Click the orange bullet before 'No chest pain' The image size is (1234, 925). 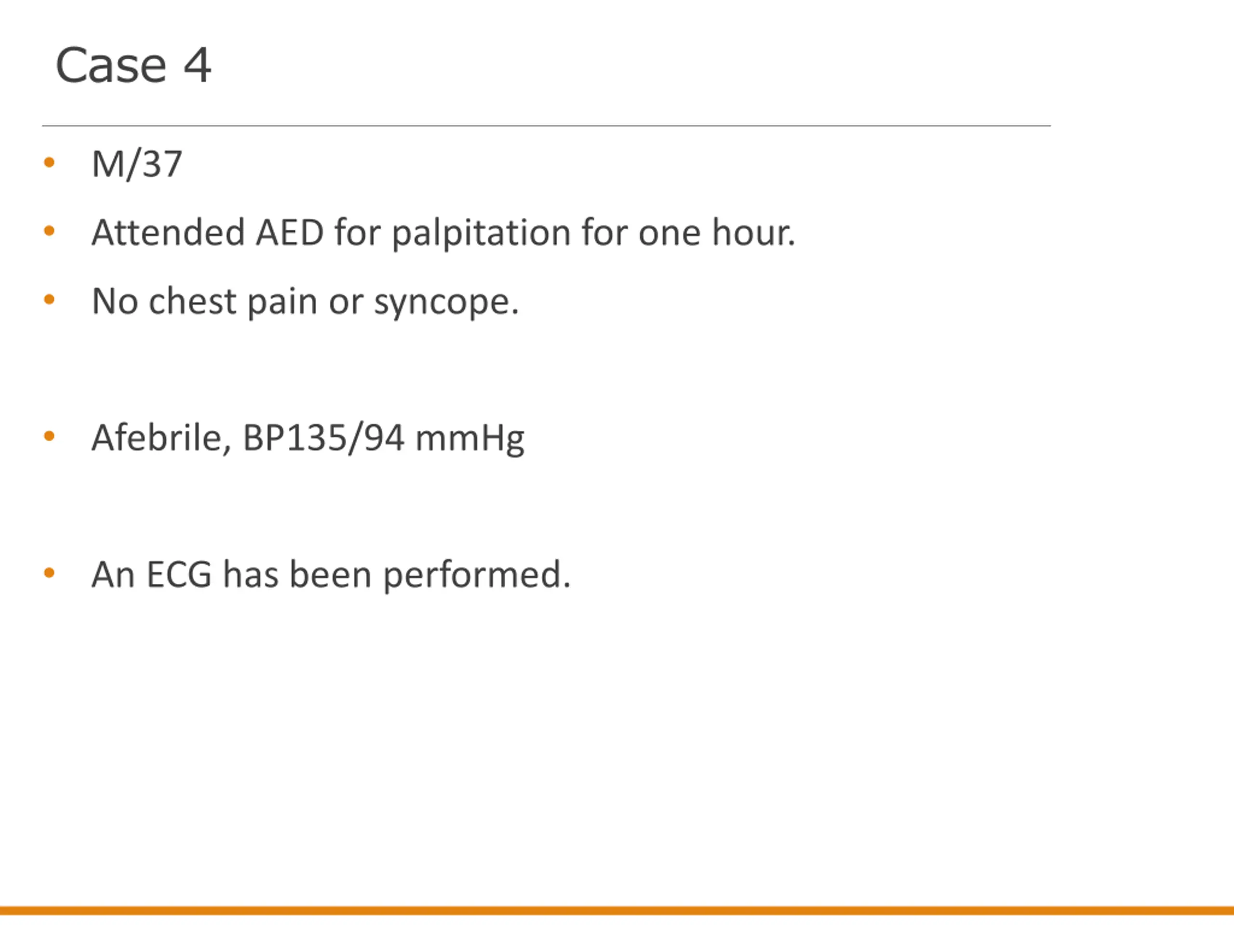pyautogui.click(x=49, y=299)
